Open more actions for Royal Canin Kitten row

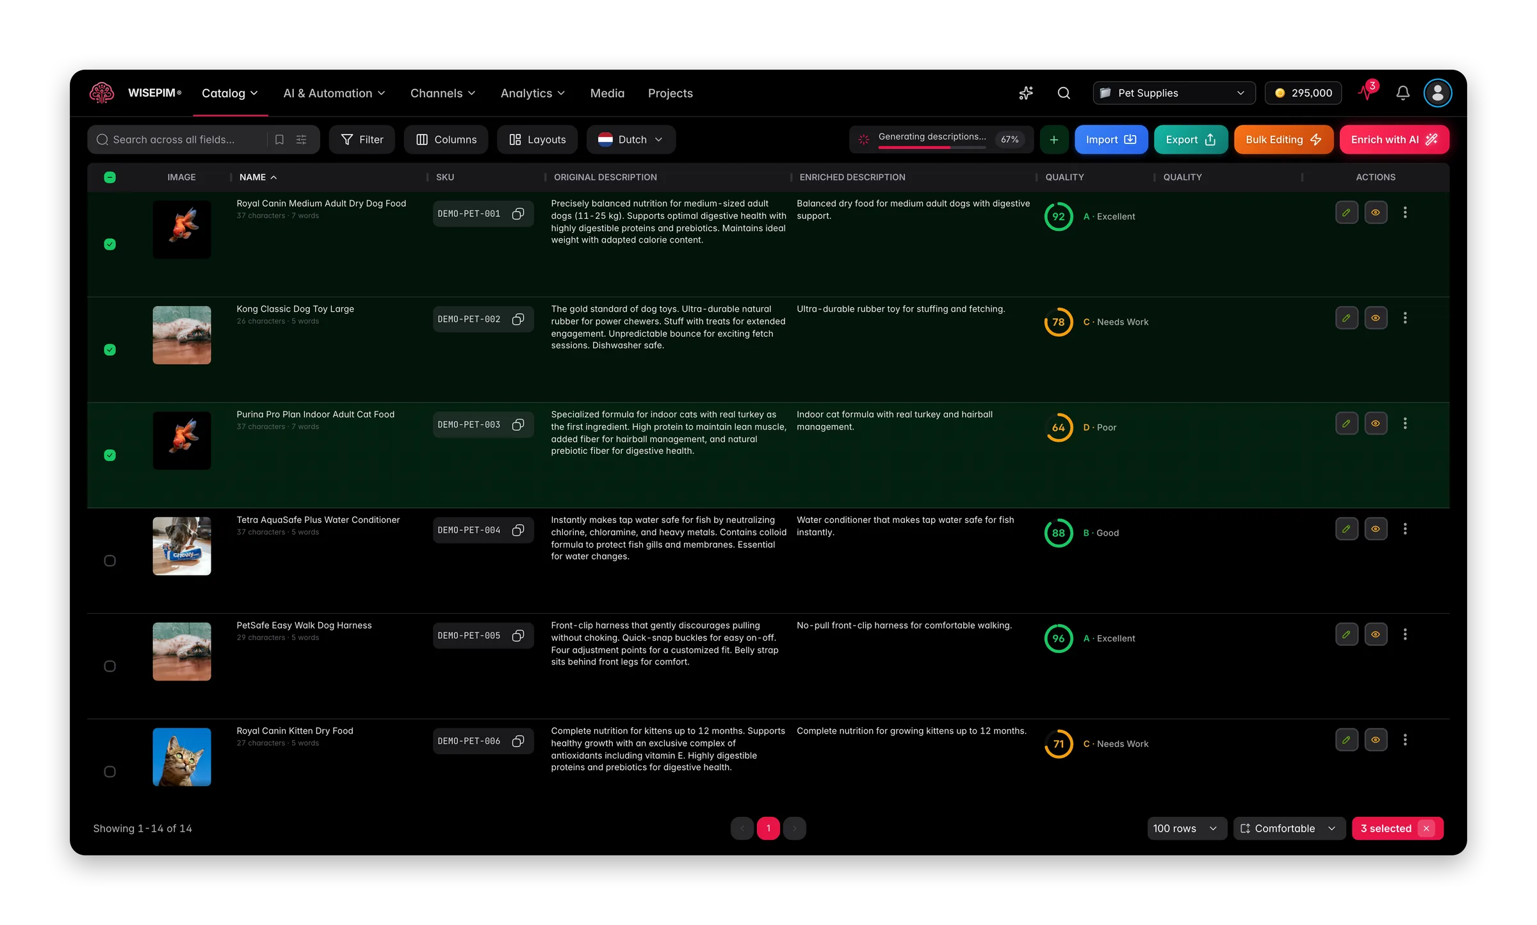pyautogui.click(x=1405, y=740)
